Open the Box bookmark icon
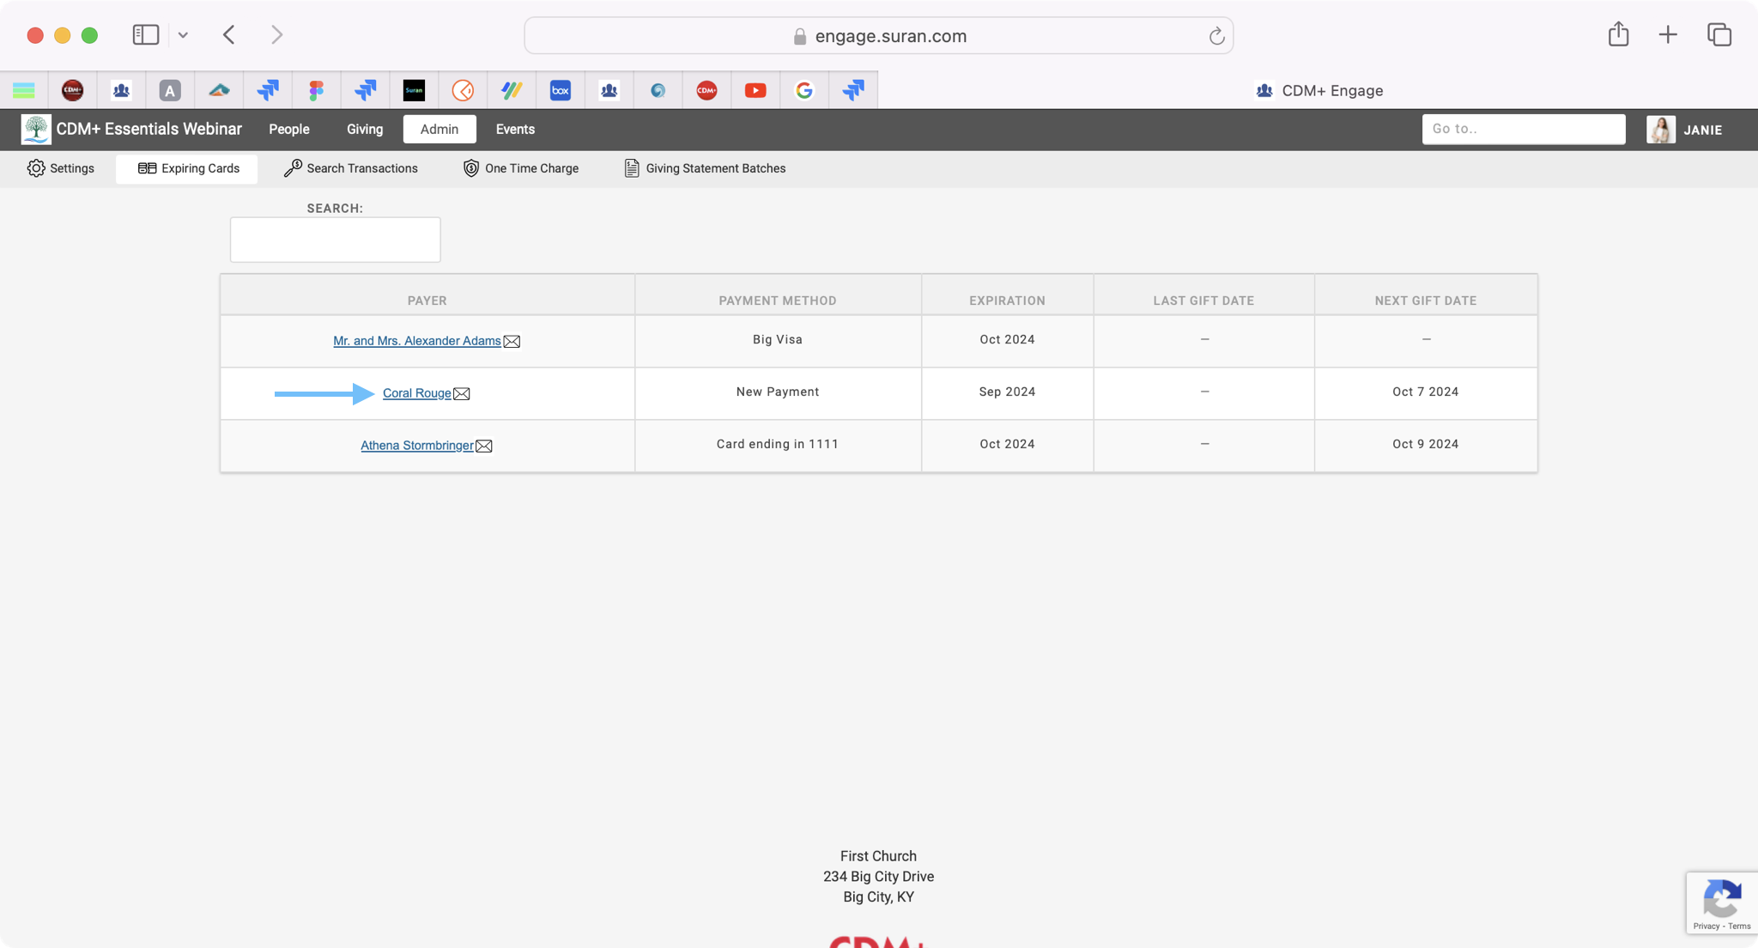 point(561,90)
